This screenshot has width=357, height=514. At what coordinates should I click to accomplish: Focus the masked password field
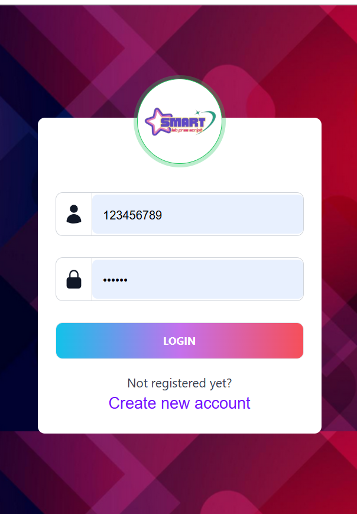pos(198,279)
